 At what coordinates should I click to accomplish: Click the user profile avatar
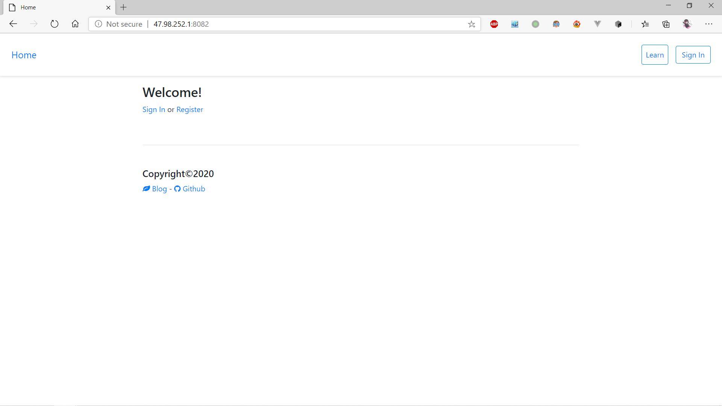pos(687,24)
